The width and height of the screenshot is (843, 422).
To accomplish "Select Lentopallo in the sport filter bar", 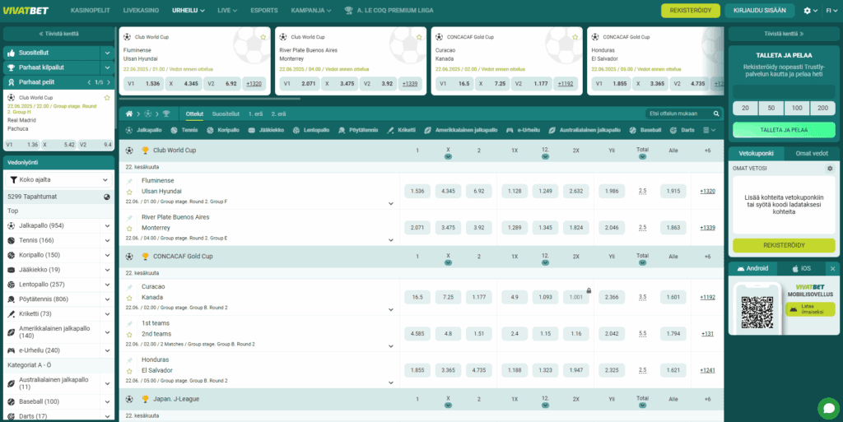I will coord(310,131).
